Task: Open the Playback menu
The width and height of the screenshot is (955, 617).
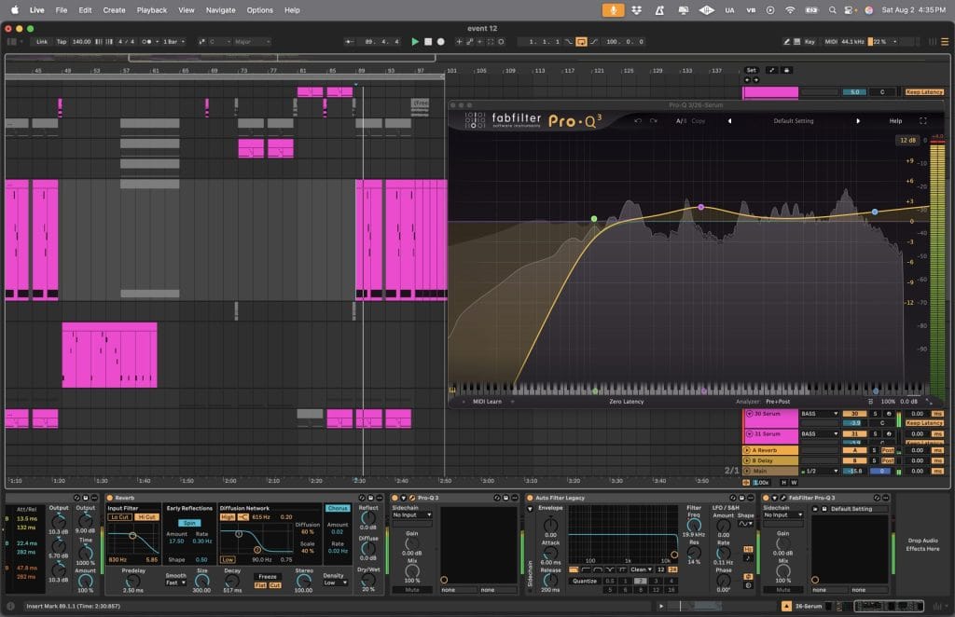Action: coord(152,10)
